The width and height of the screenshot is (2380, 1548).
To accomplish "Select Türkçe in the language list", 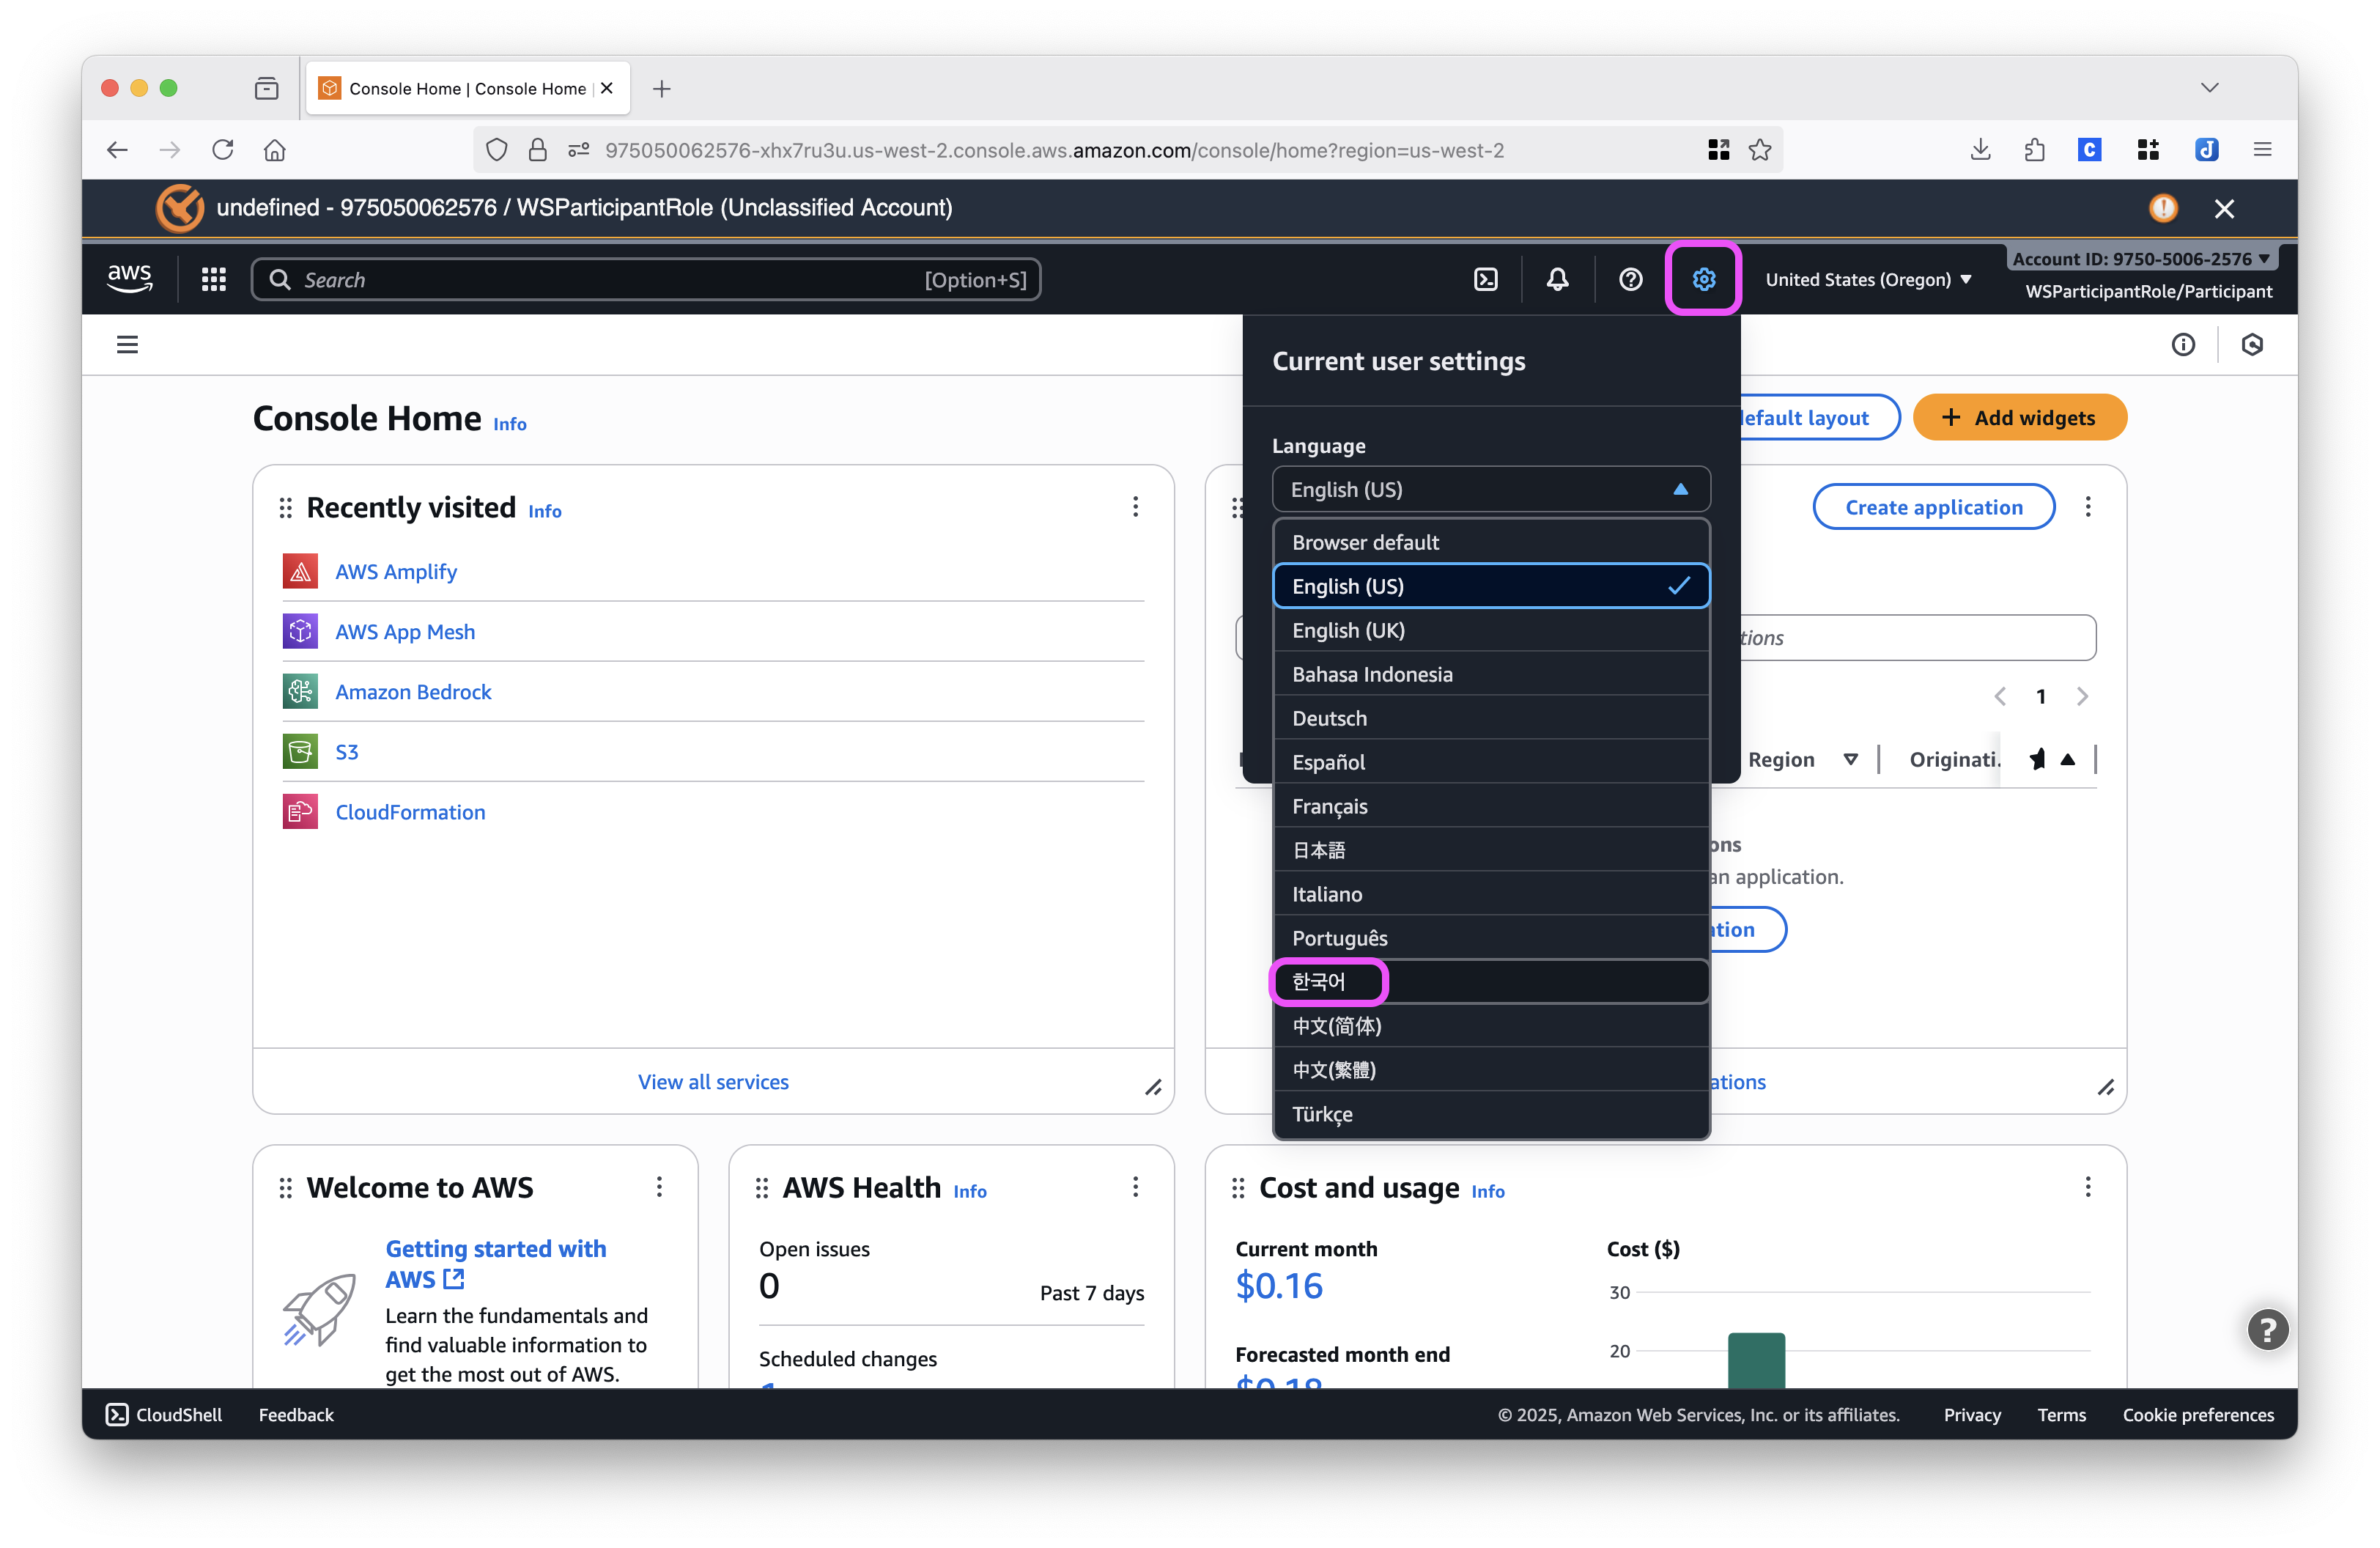I will coord(1491,1114).
